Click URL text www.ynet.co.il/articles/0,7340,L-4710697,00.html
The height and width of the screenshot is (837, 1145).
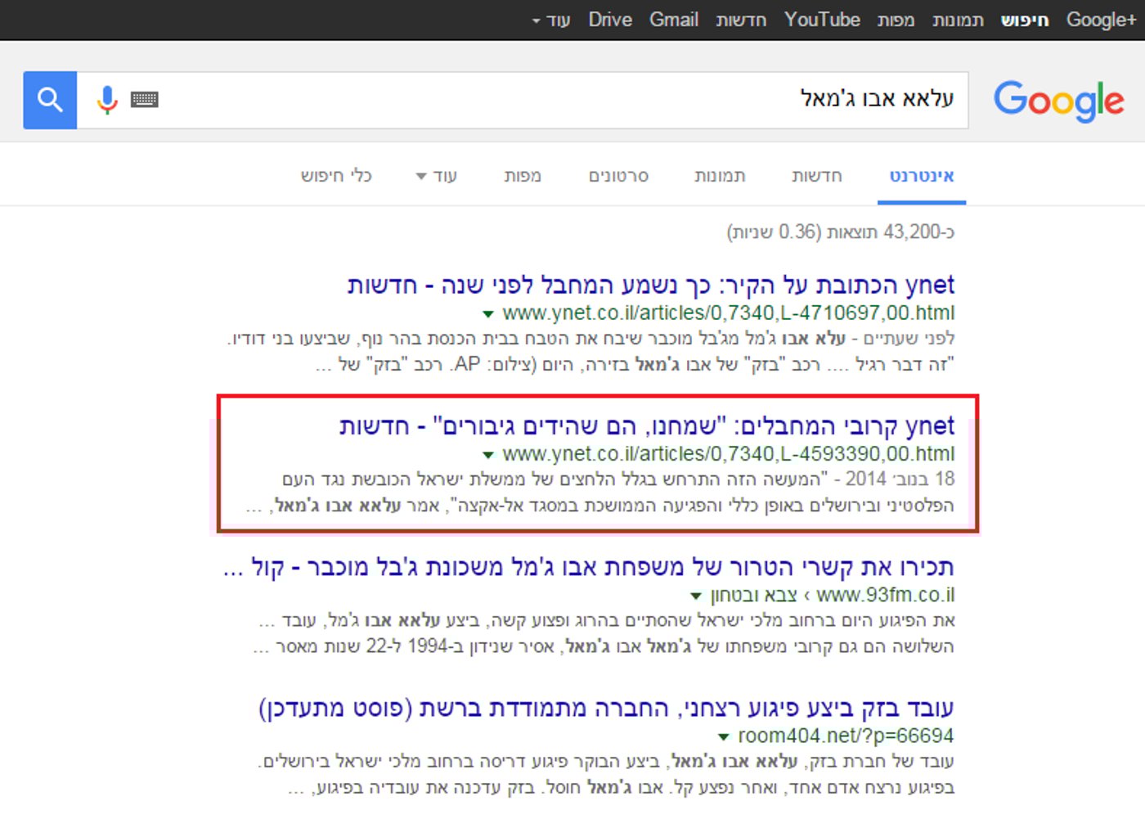pos(728,313)
